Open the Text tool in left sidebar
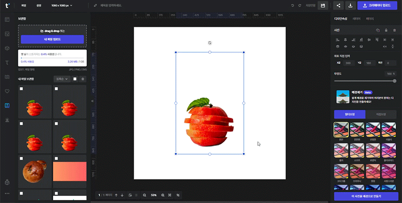The width and height of the screenshot is (402, 203). tap(7, 63)
